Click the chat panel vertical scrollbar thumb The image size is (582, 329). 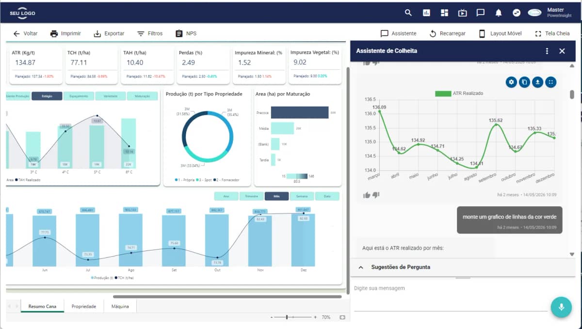(x=572, y=94)
